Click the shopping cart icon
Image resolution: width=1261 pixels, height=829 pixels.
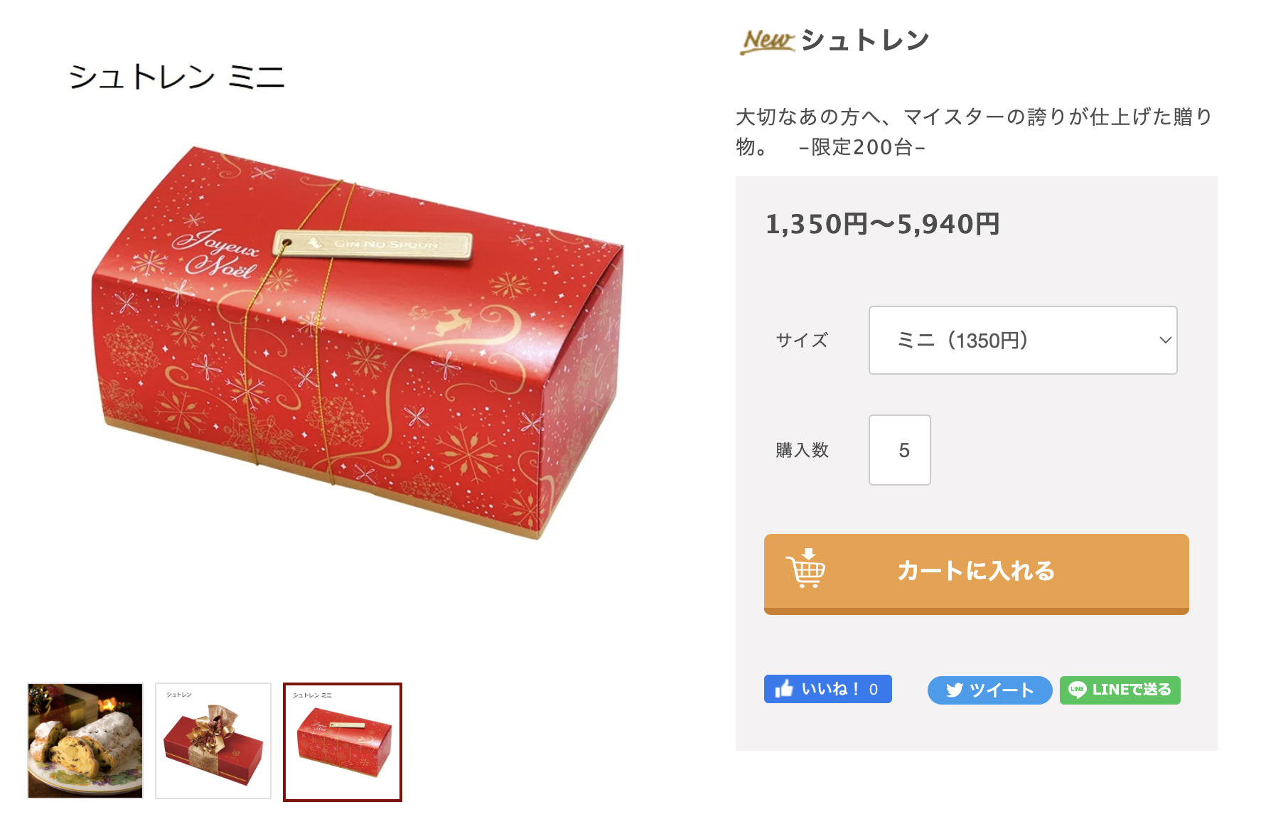coord(805,569)
